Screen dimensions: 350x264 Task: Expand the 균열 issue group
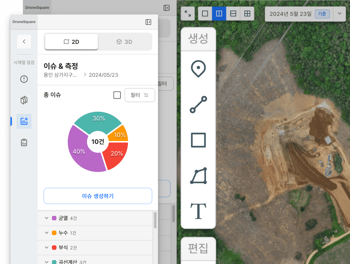tap(46, 218)
